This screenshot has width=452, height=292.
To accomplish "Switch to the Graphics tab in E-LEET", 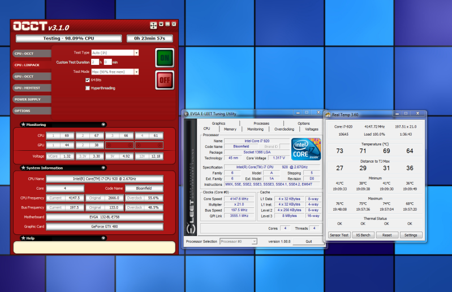I will click(218, 123).
